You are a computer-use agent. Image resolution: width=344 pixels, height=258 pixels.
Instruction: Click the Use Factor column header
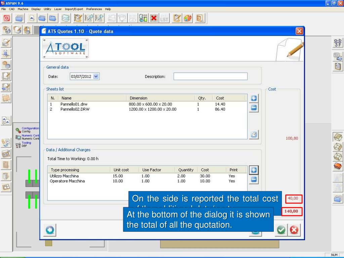pyautogui.click(x=157, y=170)
